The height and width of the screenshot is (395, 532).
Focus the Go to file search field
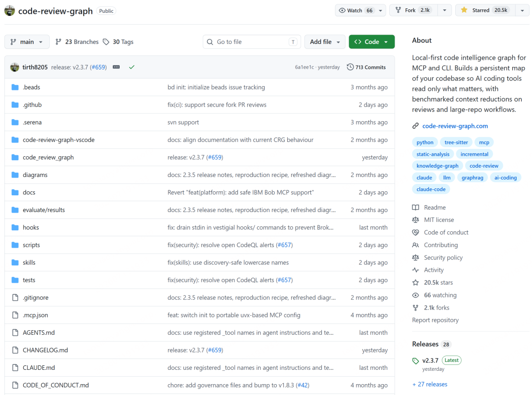click(252, 42)
